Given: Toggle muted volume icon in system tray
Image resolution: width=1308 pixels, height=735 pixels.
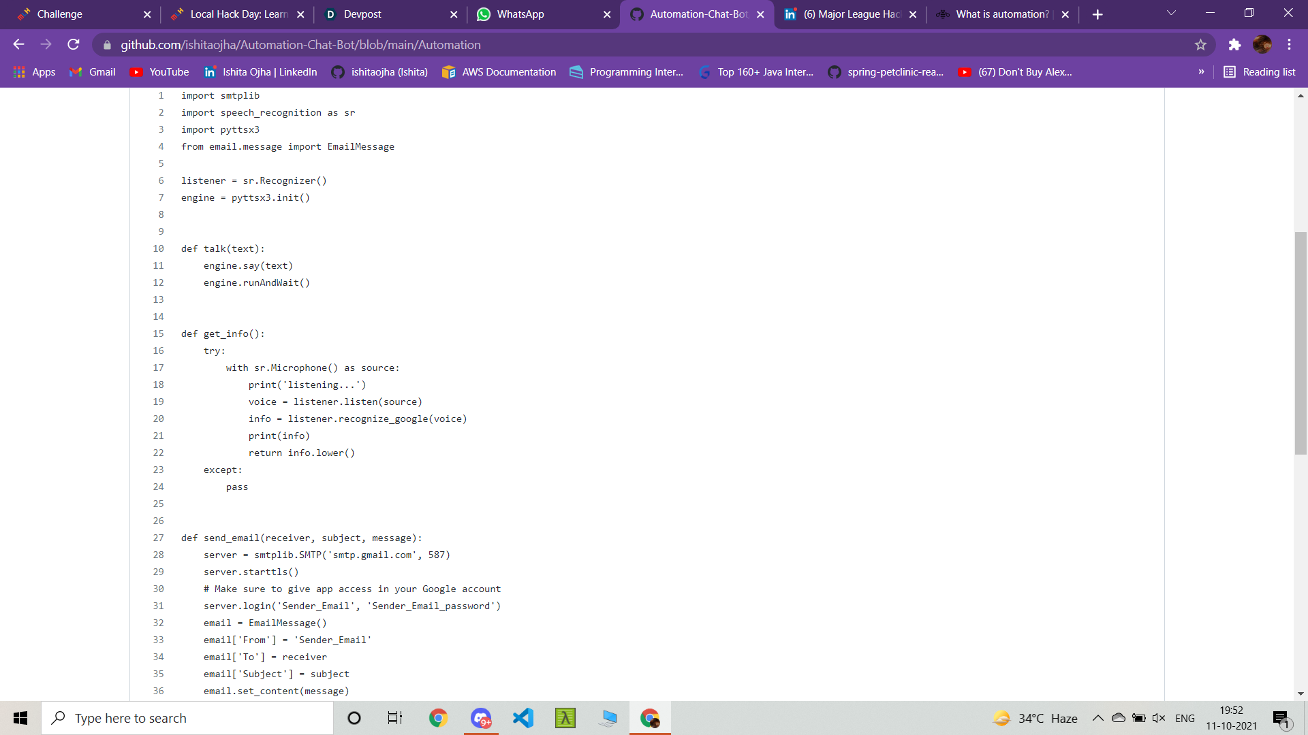Looking at the screenshot, I should [1158, 718].
